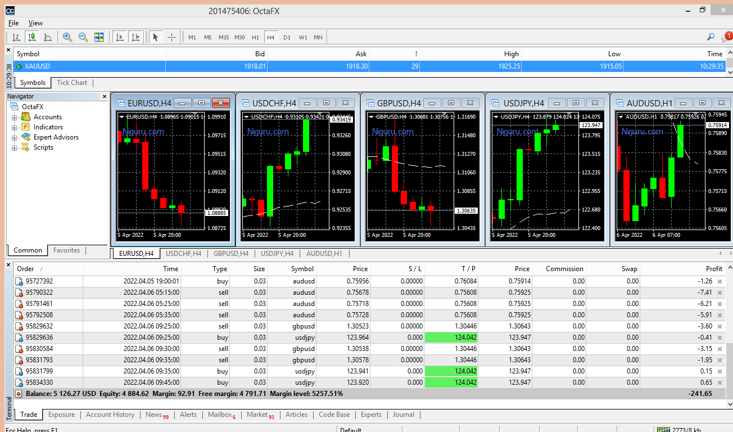733x432 pixels.
Task: Sort orders by Profit column header
Action: click(x=683, y=269)
